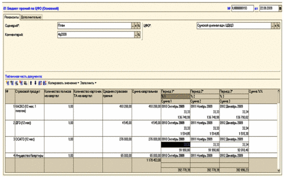Click the Finish editing toolbar icon
The image size is (284, 177).
[x=26, y=83]
